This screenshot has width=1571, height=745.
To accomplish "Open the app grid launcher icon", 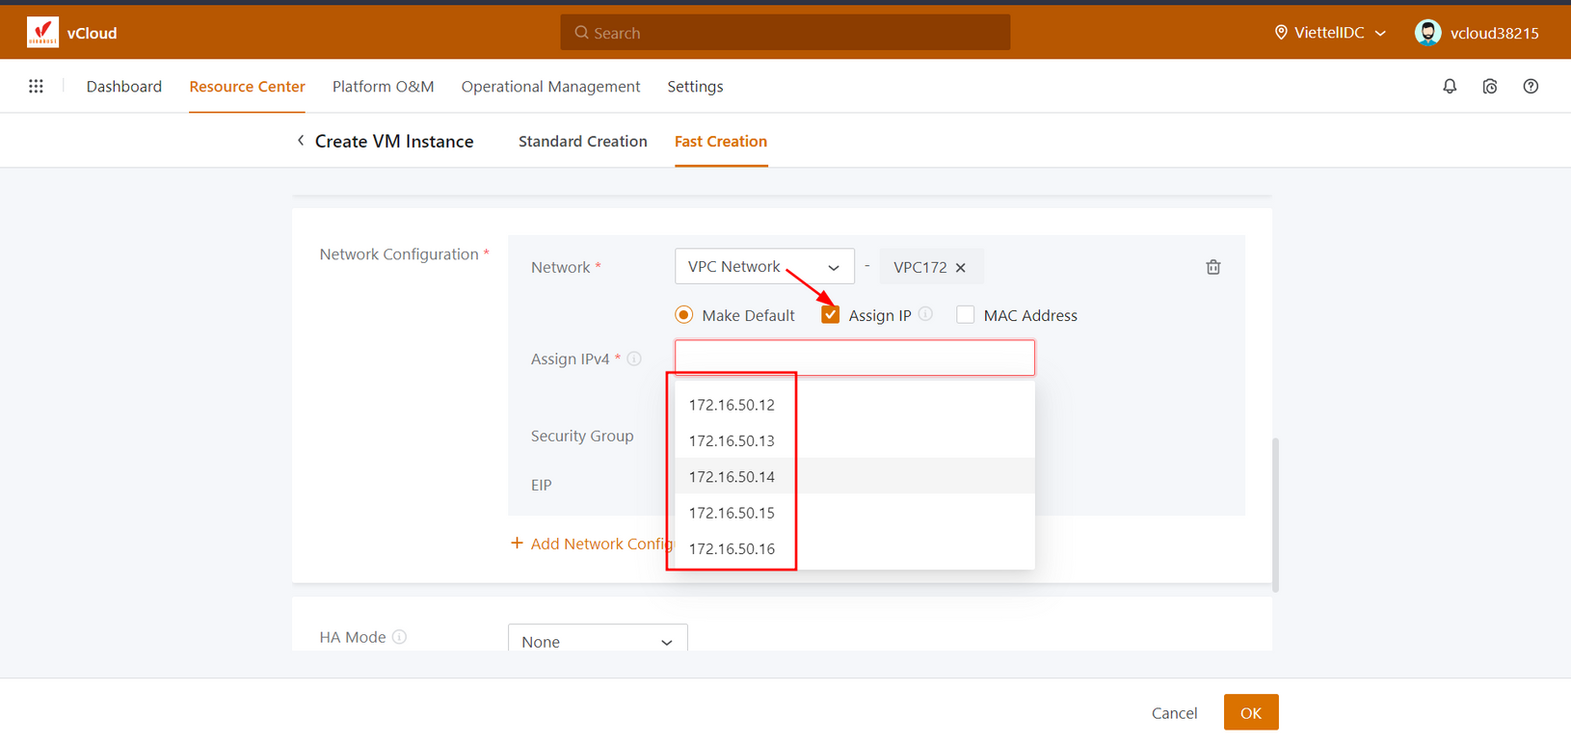I will 36,87.
